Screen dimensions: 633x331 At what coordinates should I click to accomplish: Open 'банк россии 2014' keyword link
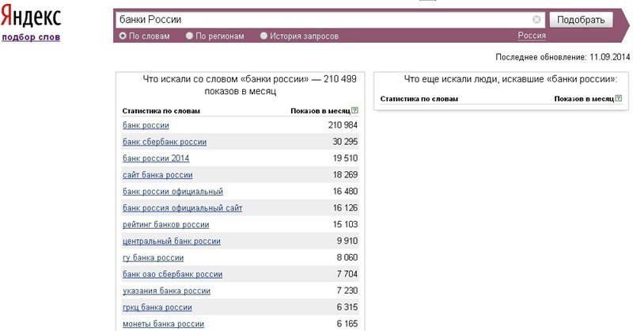[x=156, y=158]
